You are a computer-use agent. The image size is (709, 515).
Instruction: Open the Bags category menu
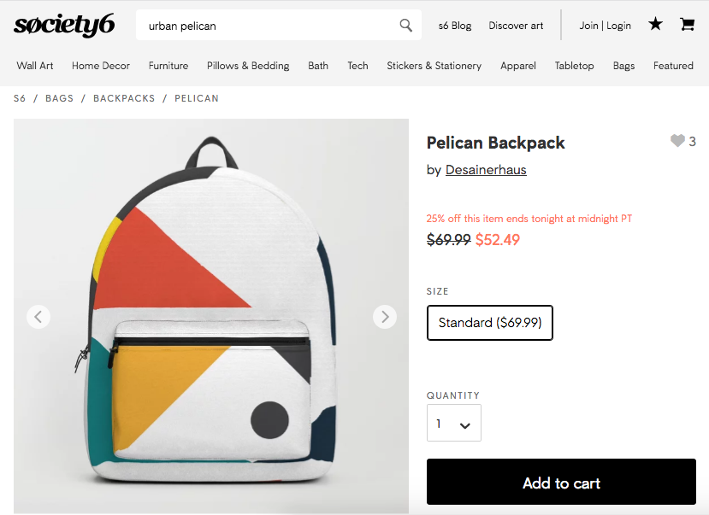tap(623, 66)
